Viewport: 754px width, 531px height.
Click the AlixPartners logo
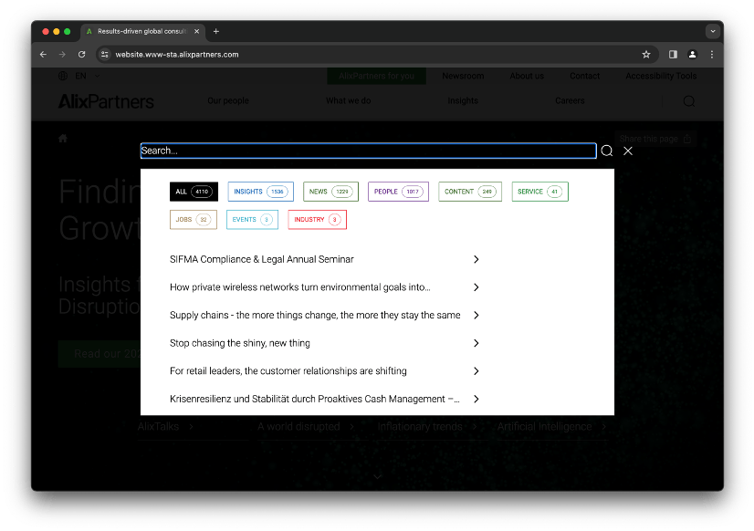(x=106, y=101)
